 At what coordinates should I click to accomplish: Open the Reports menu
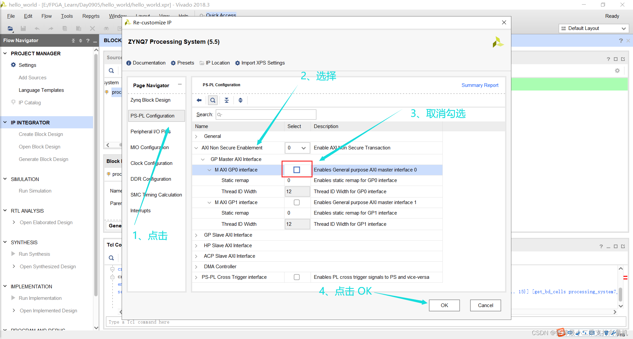pos(91,16)
